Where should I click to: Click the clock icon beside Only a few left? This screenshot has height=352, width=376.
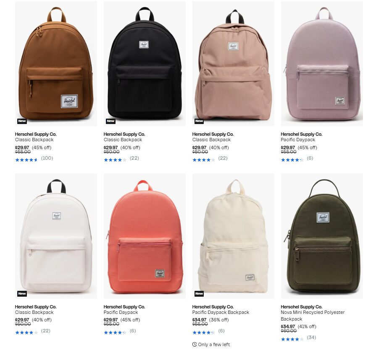pos(195,344)
